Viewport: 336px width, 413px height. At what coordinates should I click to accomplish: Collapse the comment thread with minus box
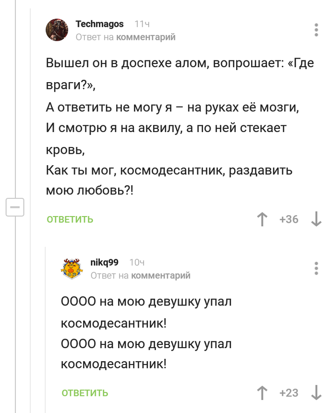pyautogui.click(x=15, y=207)
